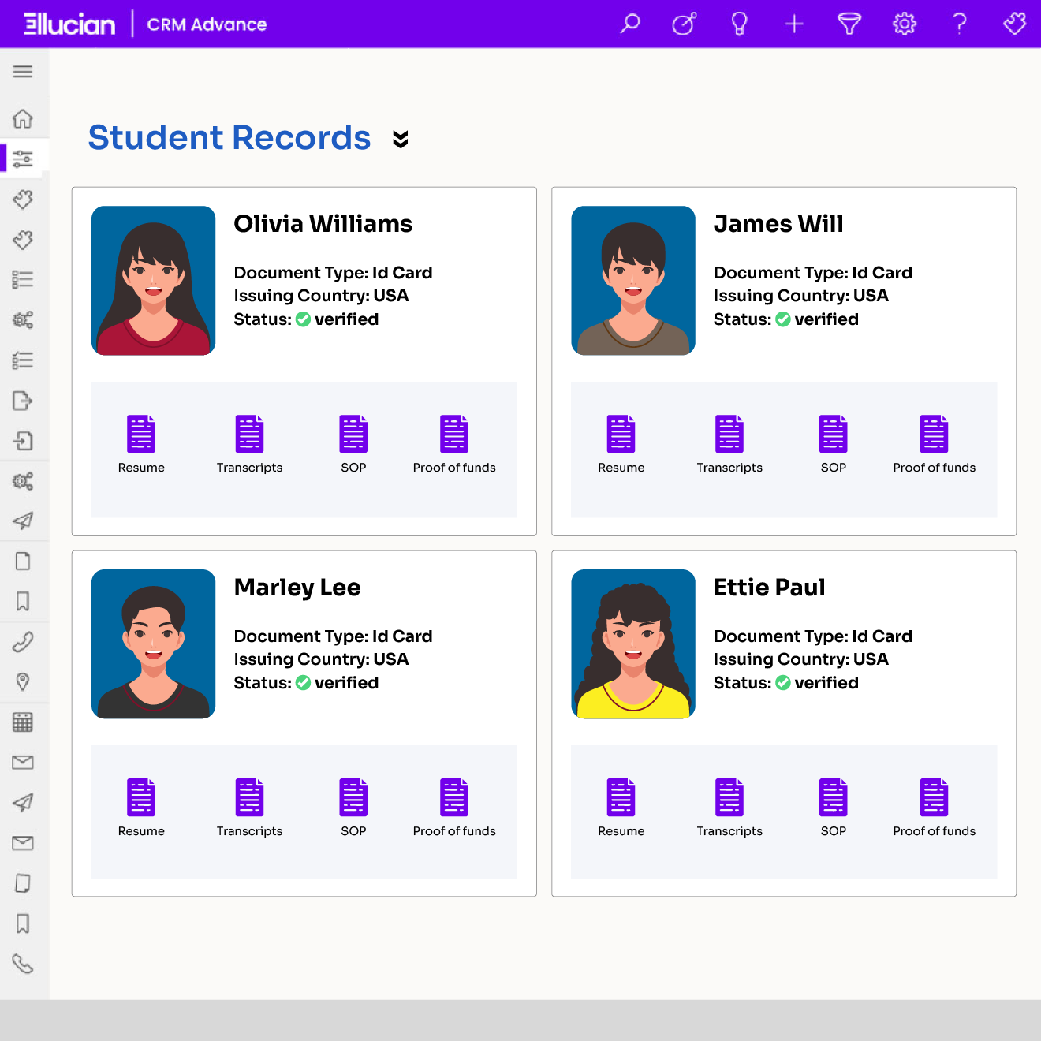The image size is (1041, 1041).
Task: Open Marley Lee's Transcripts document icon
Action: click(x=249, y=797)
